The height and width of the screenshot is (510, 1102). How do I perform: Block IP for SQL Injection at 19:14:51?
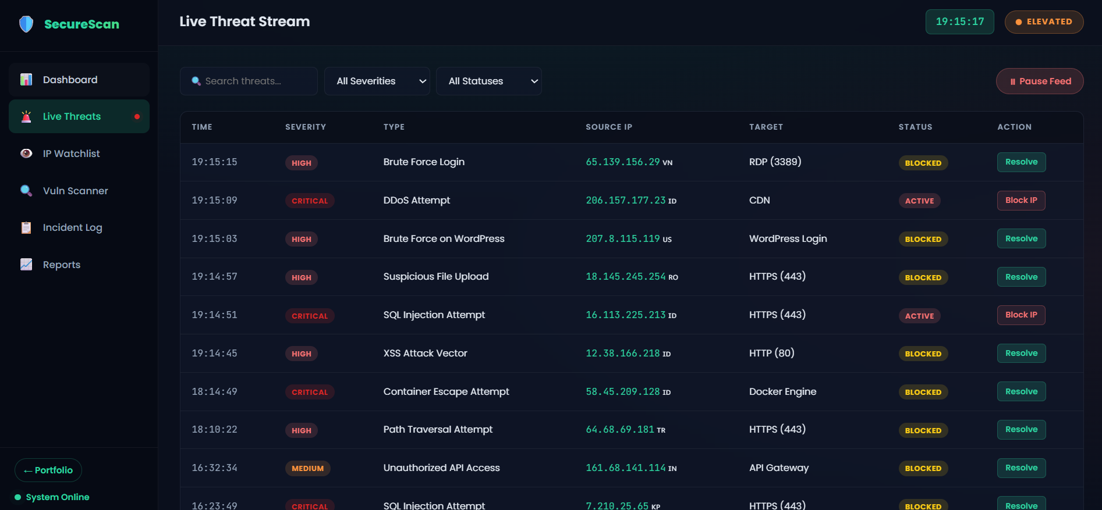(x=1021, y=315)
